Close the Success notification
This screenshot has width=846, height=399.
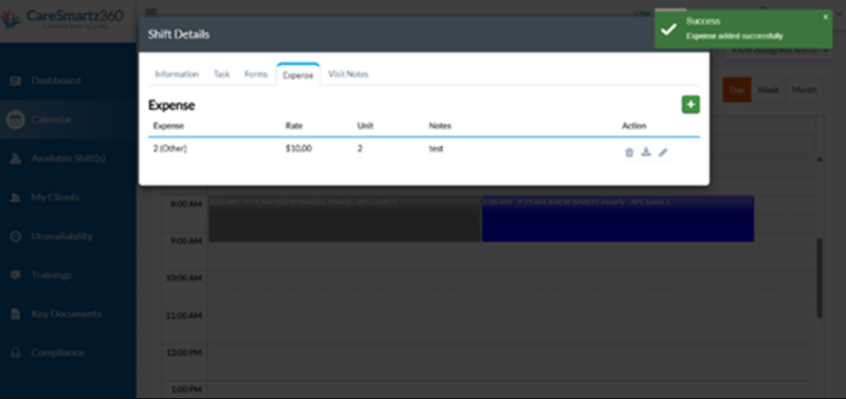pos(825,17)
